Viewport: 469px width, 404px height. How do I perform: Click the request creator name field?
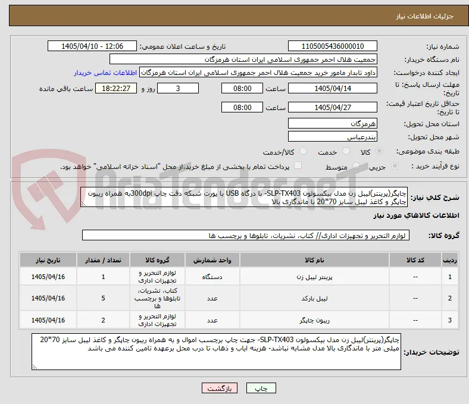(258, 73)
